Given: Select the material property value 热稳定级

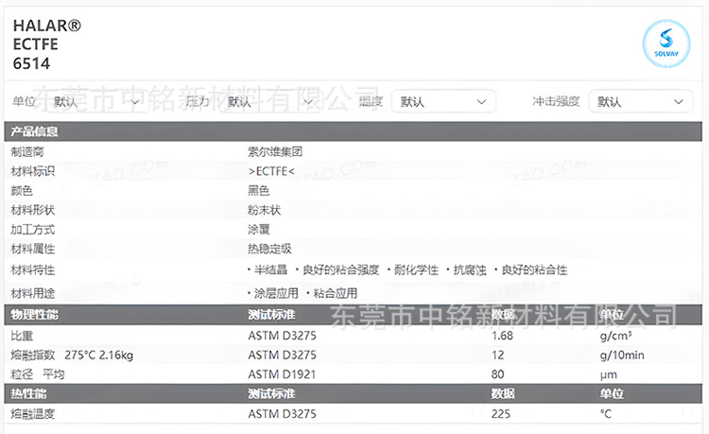Looking at the screenshot, I should pos(269,249).
